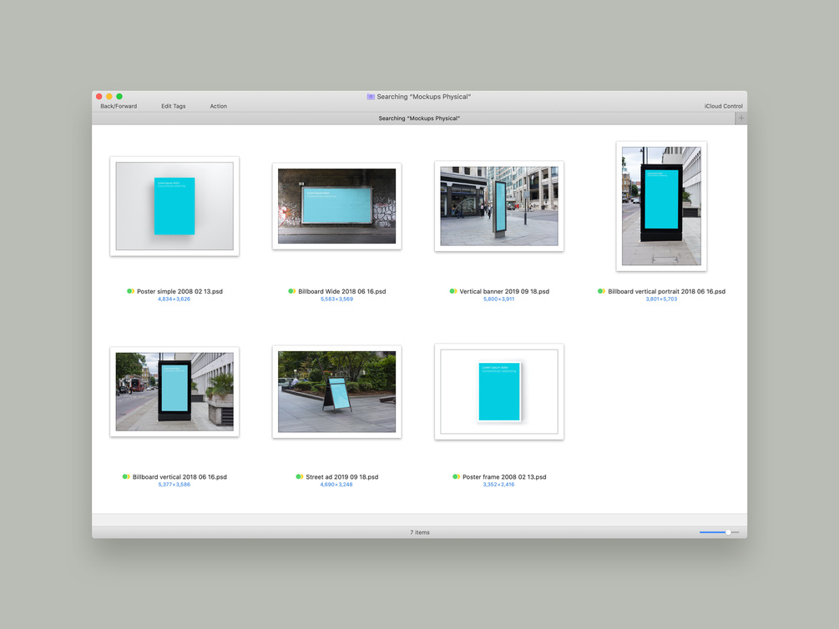Screen dimensions: 839x629
Task: Click tag dots beside Billboard Wide file
Action: [x=292, y=291]
